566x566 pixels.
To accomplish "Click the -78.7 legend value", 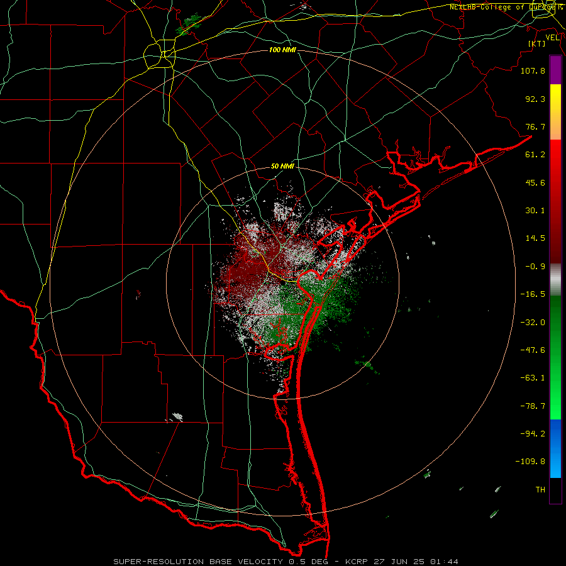I will tap(533, 406).
